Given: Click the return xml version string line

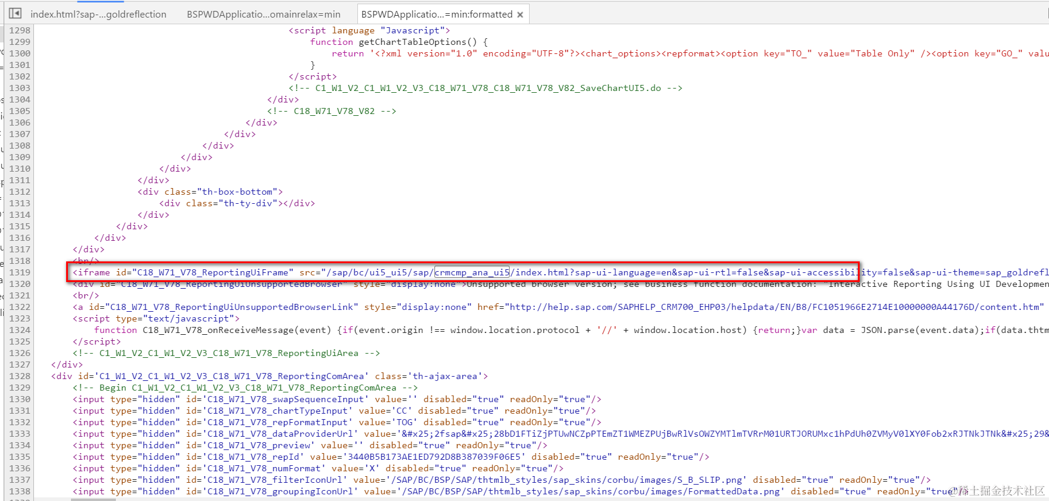Looking at the screenshot, I should (690, 53).
